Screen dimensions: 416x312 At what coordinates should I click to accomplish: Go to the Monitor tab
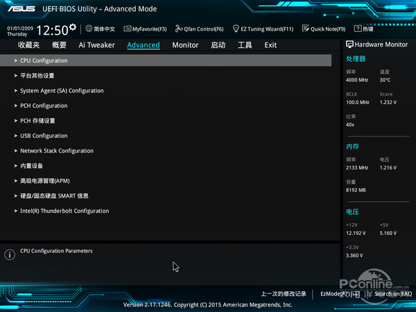point(185,45)
